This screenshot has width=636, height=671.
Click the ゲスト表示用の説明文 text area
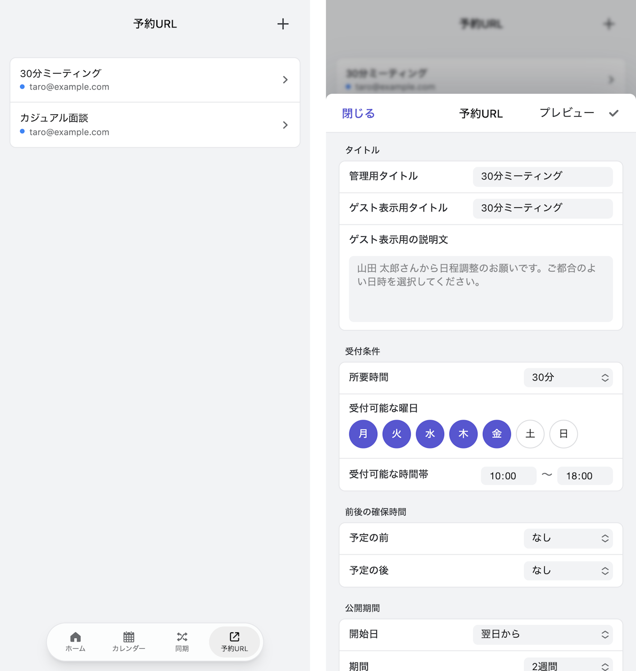coord(481,289)
